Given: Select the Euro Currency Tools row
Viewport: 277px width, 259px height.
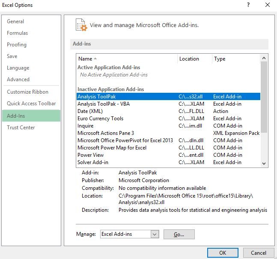Looking at the screenshot, I should coord(168,119).
